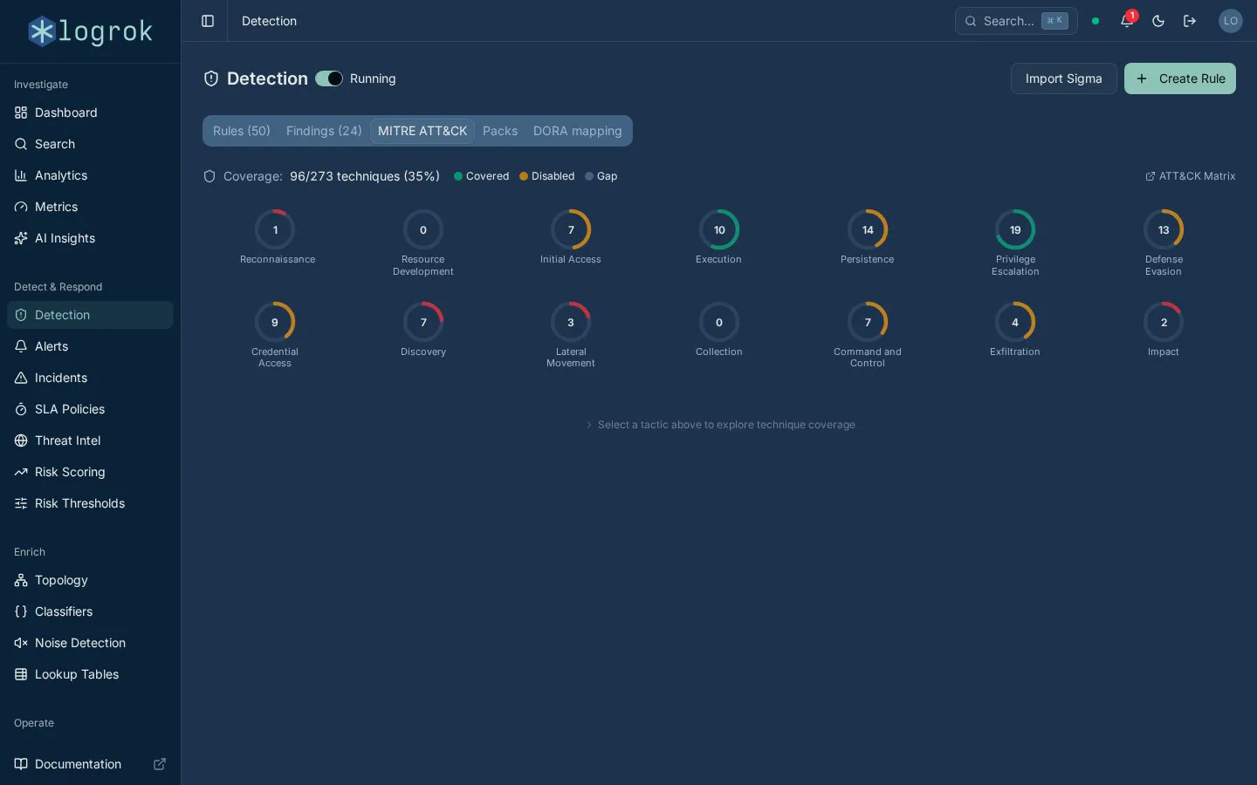Open Search in the sidebar
Image resolution: width=1257 pixels, height=785 pixels.
click(90, 144)
